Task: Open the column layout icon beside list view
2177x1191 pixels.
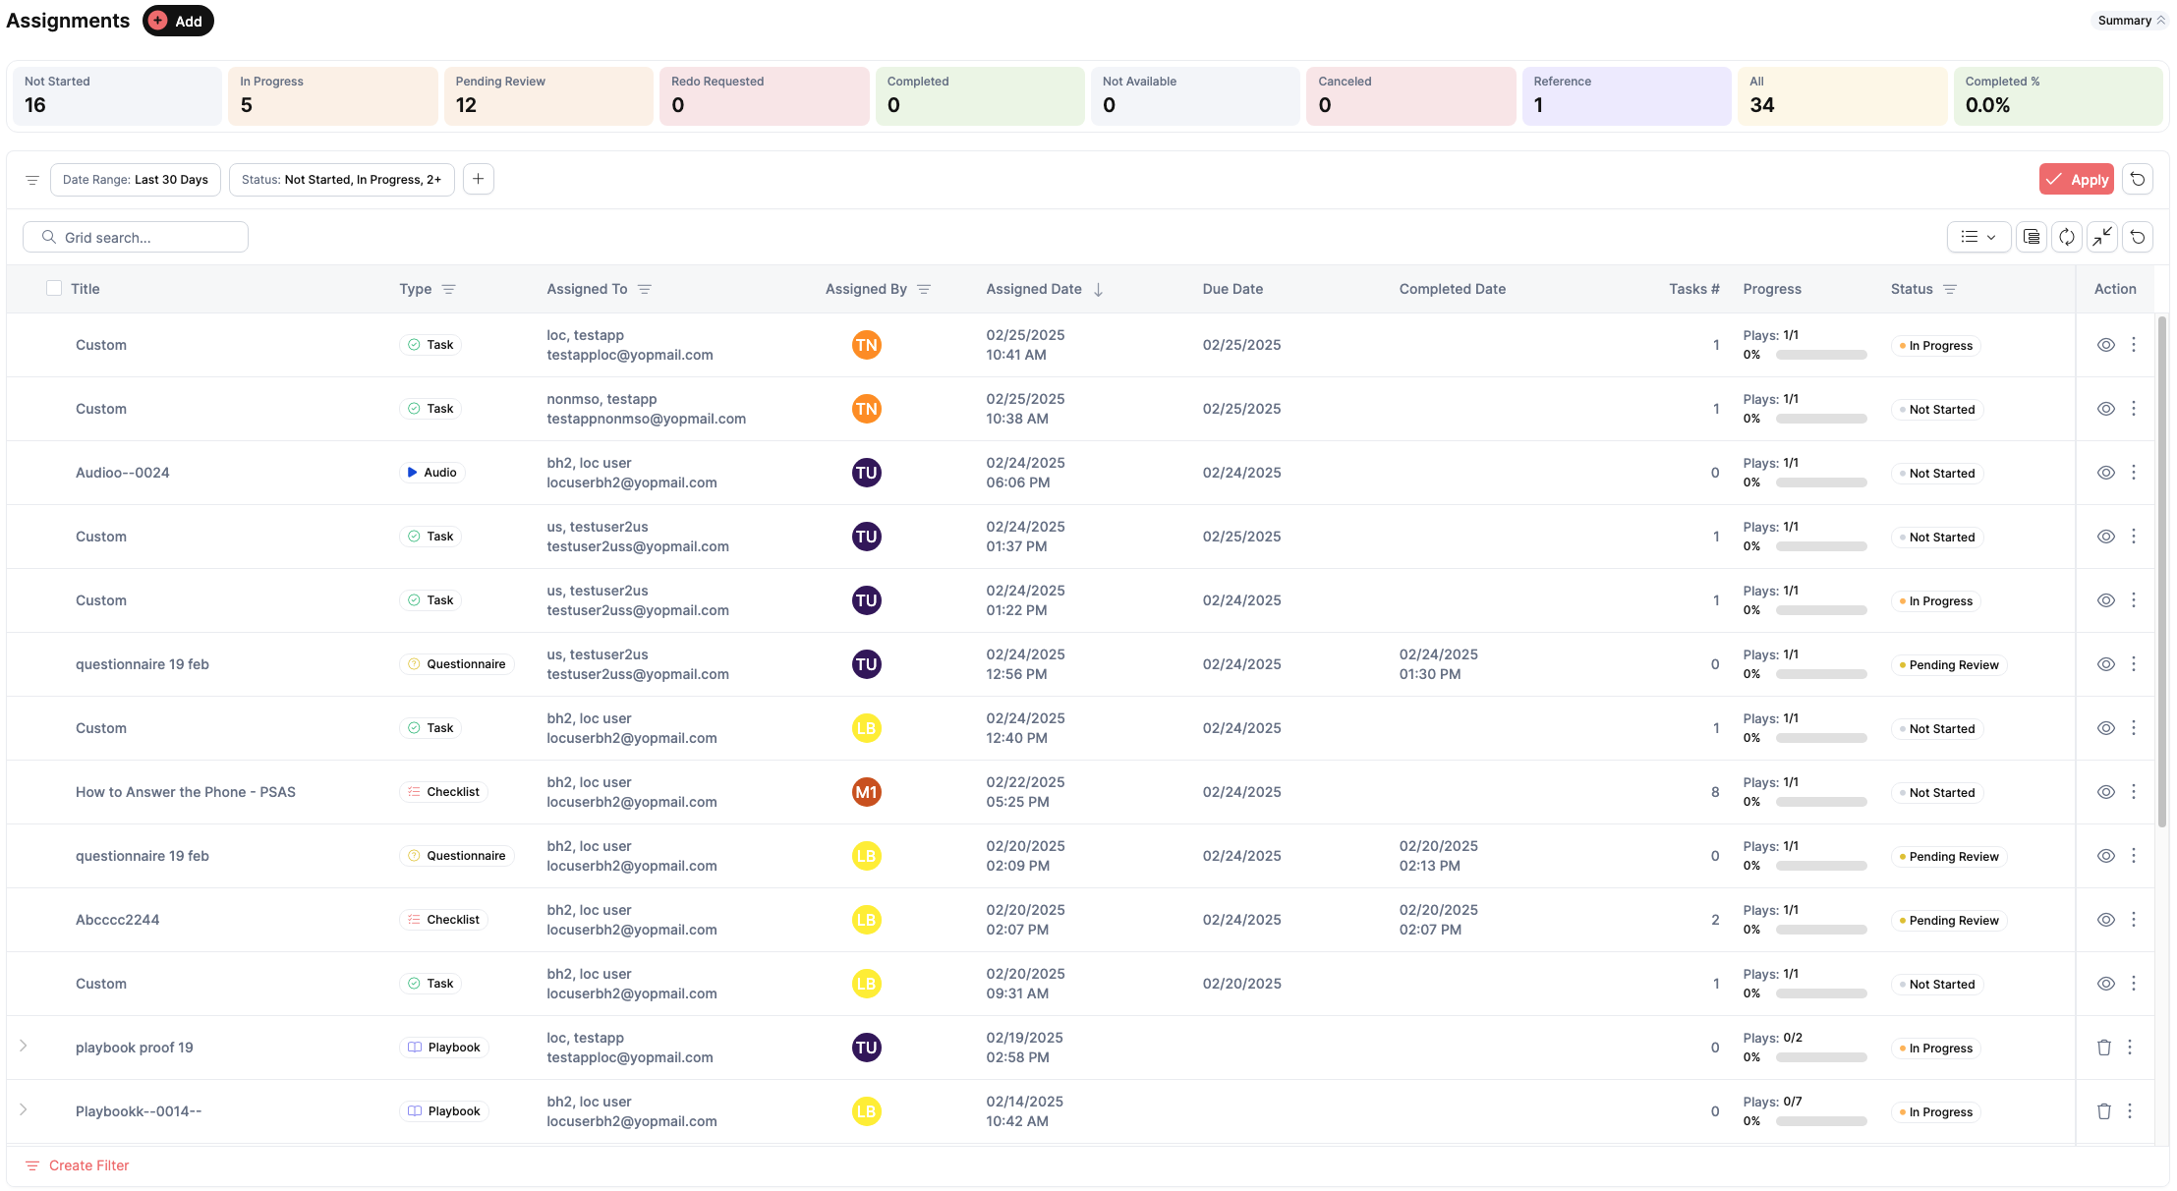Action: tap(2031, 237)
